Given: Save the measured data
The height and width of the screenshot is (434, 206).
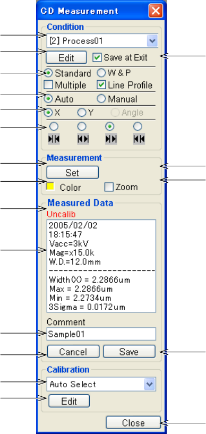Looking at the screenshot, I should (129, 352).
